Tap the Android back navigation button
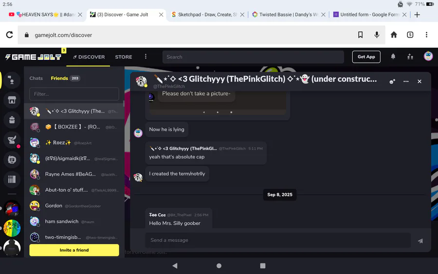Viewport: 438px width, 274px height. (175, 266)
